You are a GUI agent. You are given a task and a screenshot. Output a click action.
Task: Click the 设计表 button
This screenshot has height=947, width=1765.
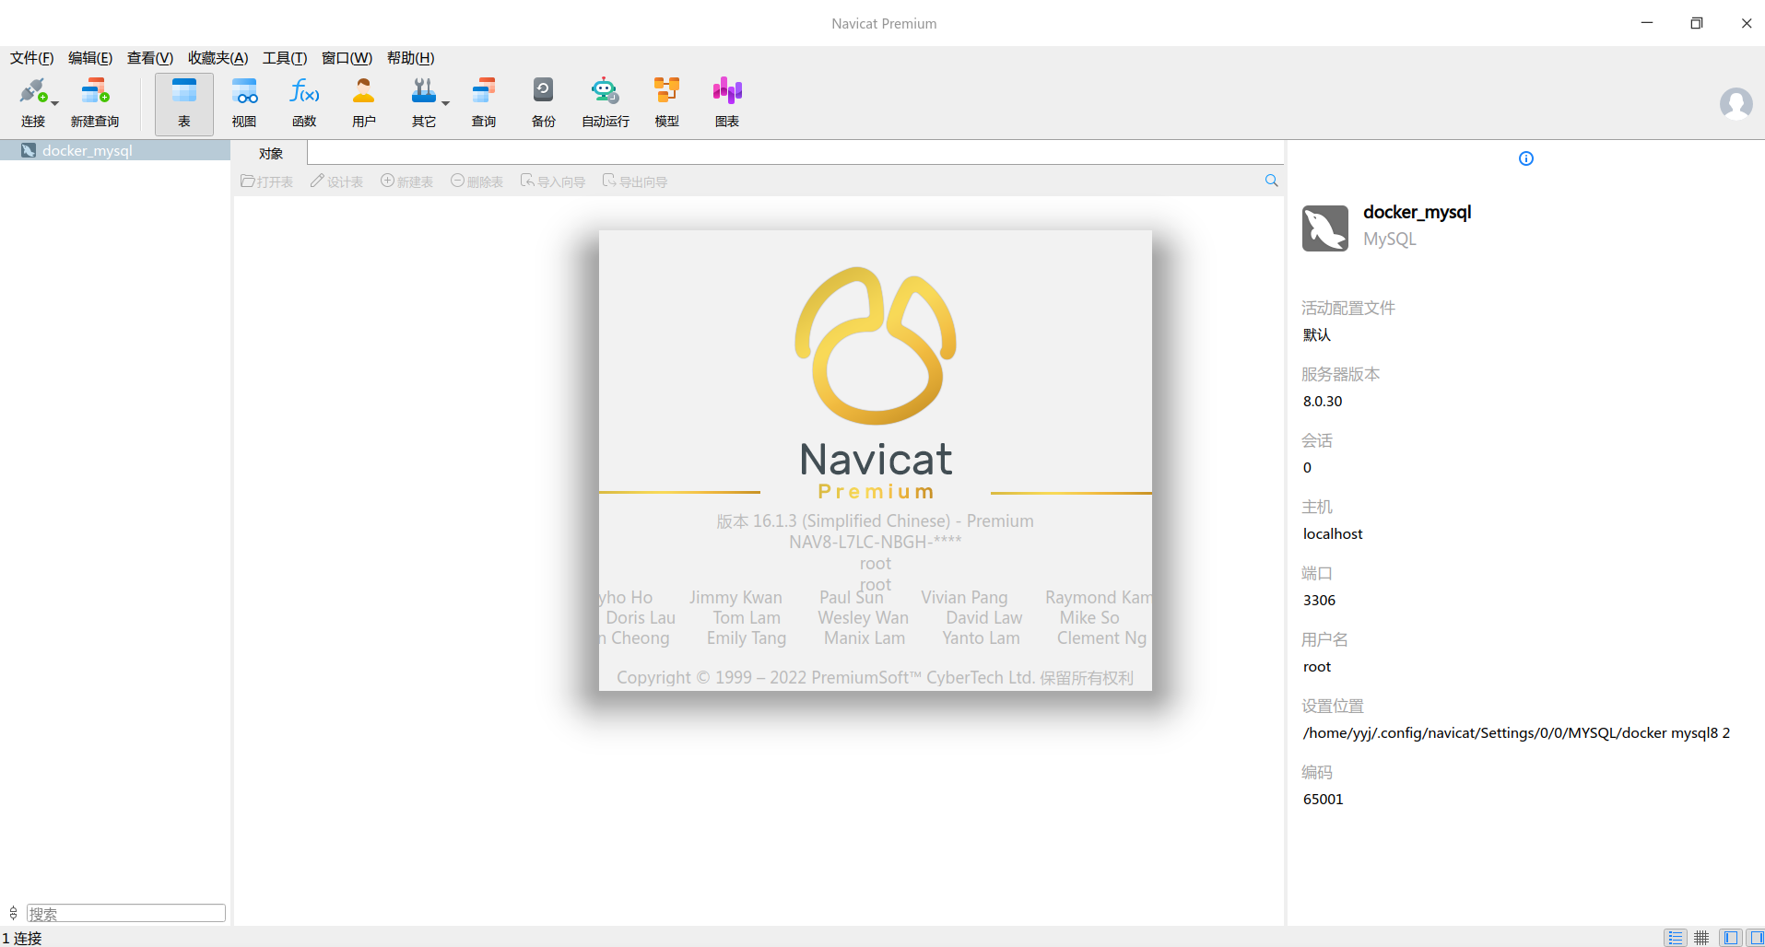coord(337,181)
